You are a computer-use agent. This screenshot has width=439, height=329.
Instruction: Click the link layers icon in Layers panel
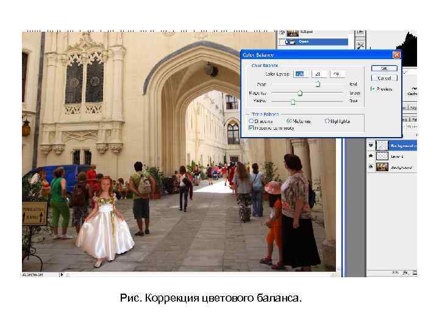[x=395, y=272]
